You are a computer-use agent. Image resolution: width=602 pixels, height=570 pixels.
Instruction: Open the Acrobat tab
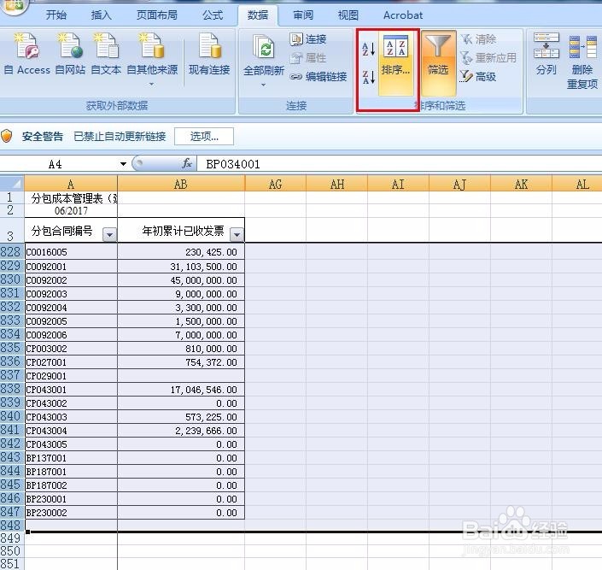pos(403,15)
